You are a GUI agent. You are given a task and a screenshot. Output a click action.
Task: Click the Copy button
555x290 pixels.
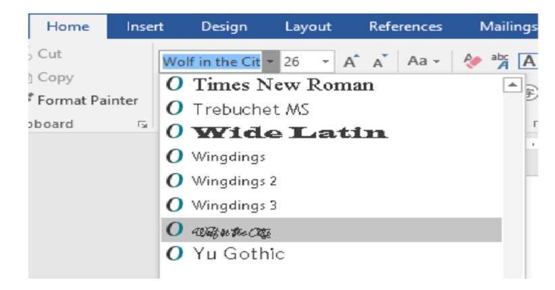(55, 78)
